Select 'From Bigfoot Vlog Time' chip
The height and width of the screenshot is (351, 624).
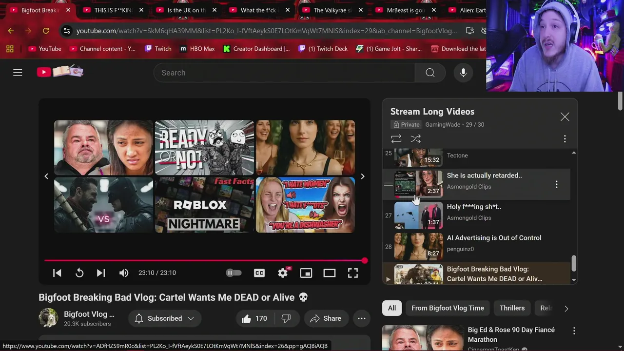click(448, 308)
